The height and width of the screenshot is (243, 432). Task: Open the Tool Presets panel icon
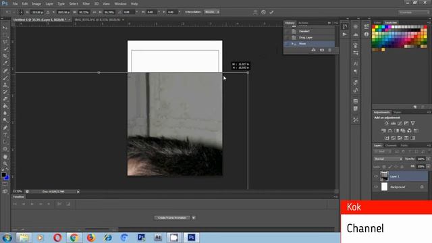pos(356,120)
